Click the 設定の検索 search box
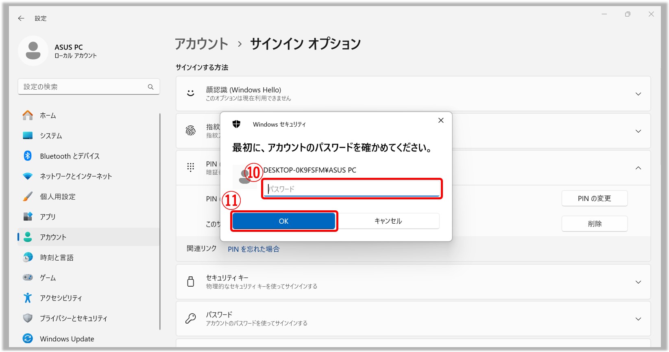Screen dimensions: 669x352 [89, 87]
